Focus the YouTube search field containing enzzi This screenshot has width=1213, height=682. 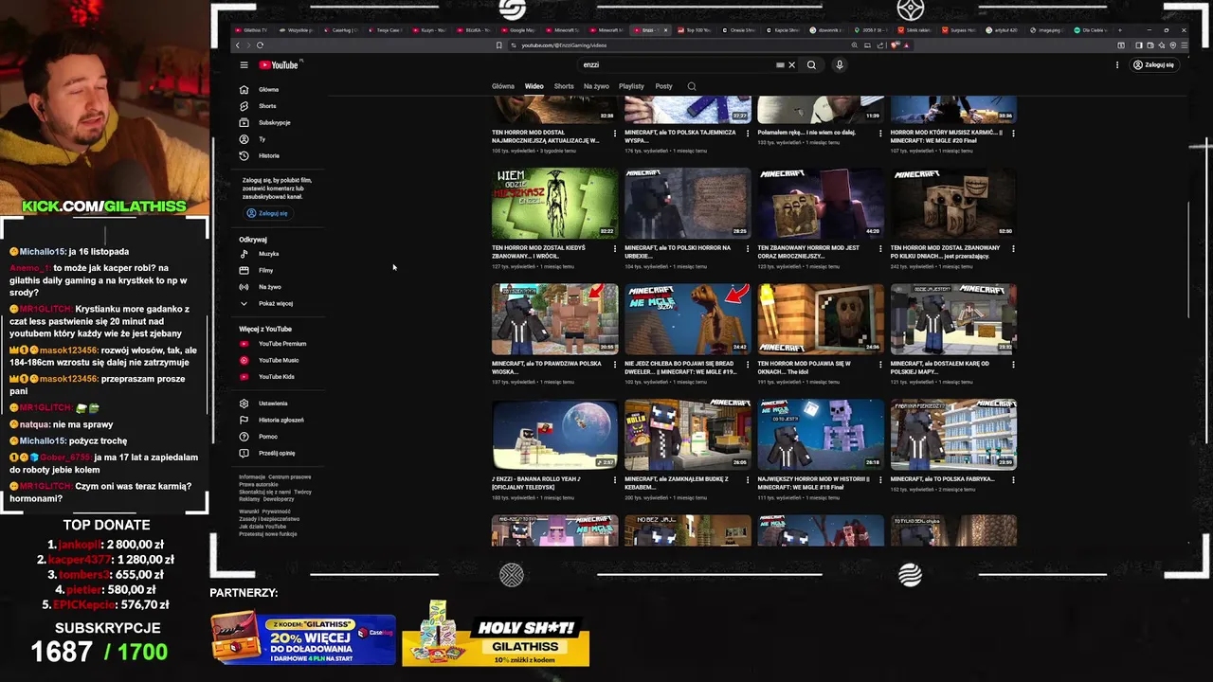coord(678,65)
